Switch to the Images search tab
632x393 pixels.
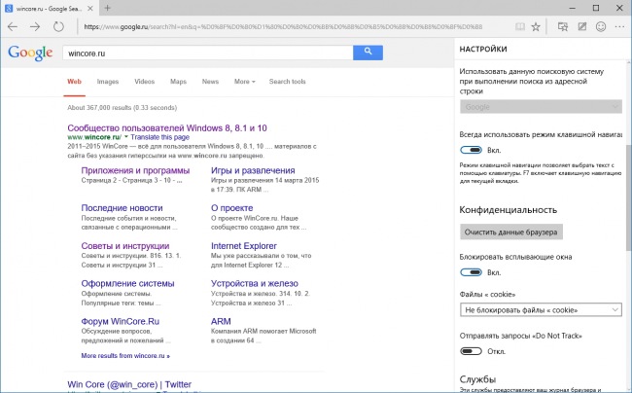(x=108, y=82)
